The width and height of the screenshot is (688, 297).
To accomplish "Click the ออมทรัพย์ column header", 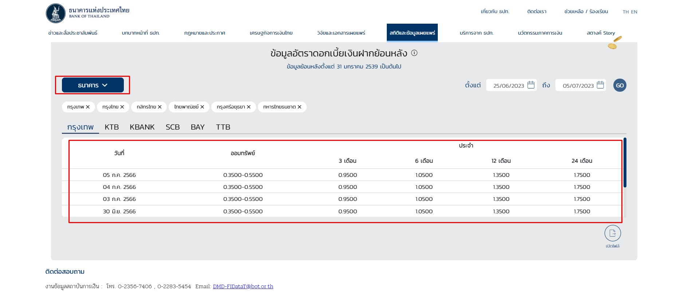I will coord(243,153).
